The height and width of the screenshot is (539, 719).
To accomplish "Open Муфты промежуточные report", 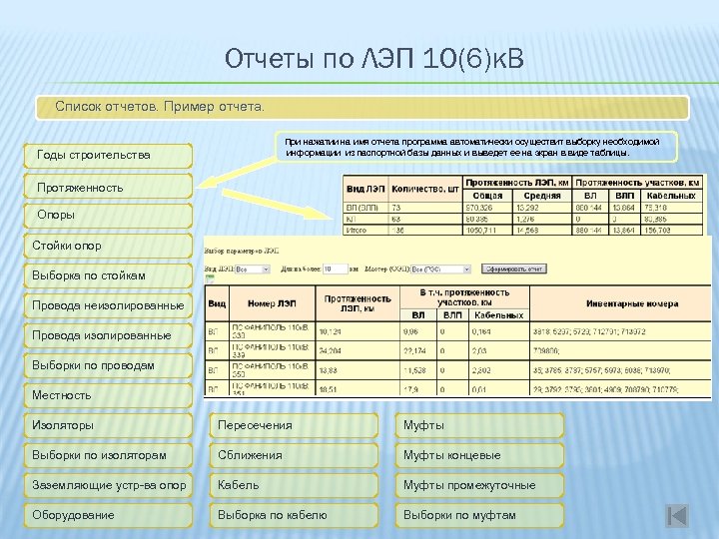I will click(479, 485).
